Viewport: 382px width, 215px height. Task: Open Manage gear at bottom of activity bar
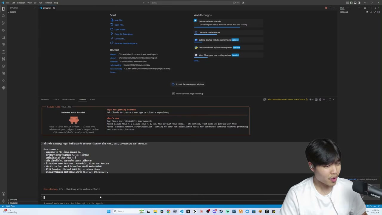pos(4,201)
